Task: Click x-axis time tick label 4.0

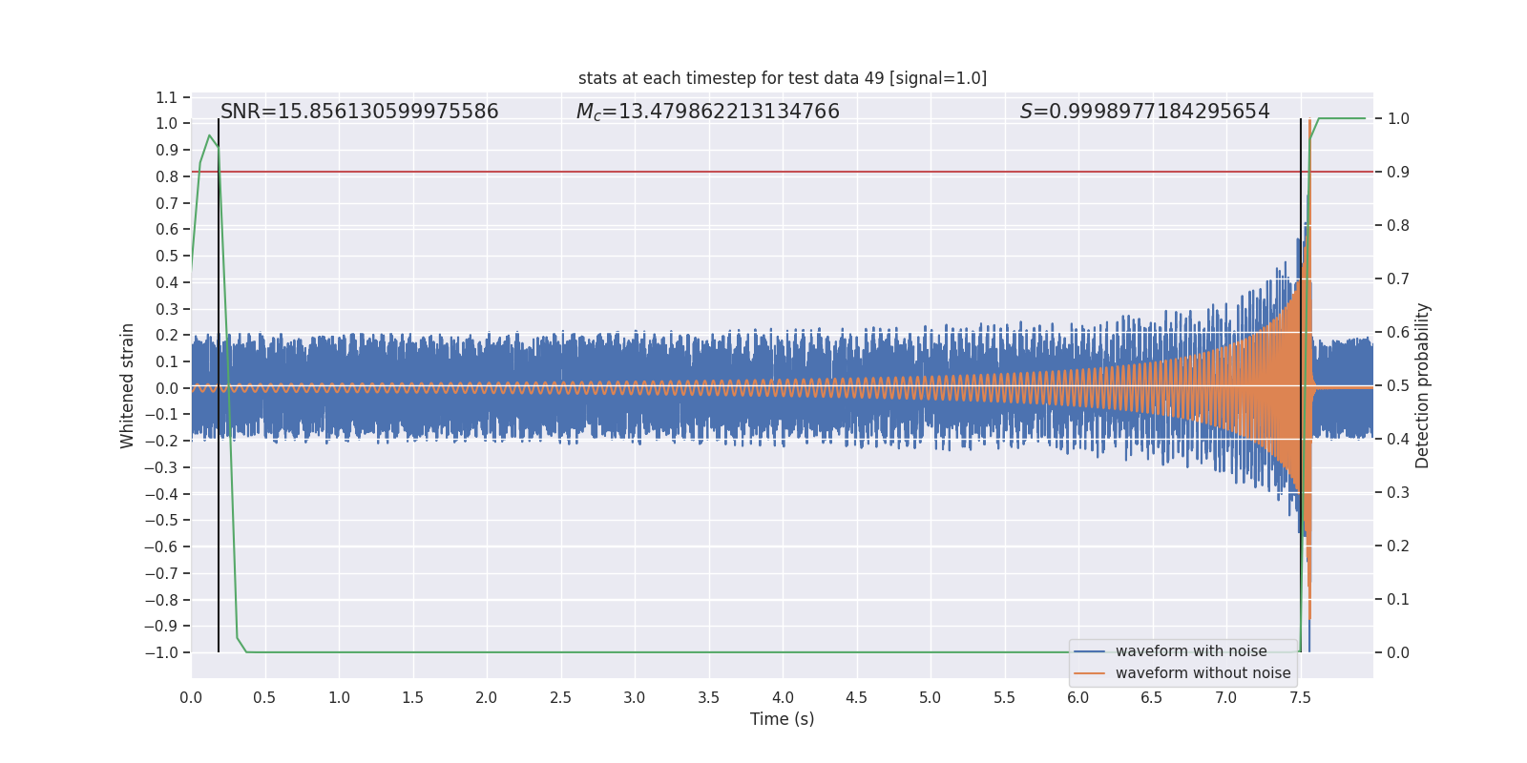Action: [783, 698]
